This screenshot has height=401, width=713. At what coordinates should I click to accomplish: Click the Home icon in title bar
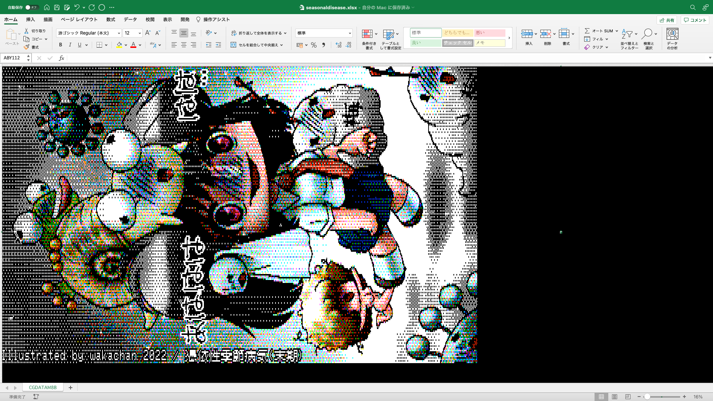[x=47, y=7]
